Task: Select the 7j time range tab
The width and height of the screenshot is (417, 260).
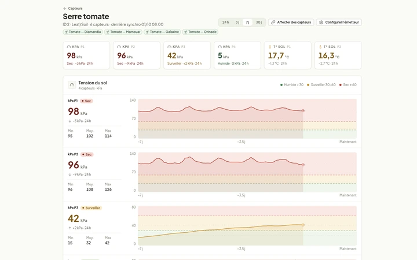Action: [248, 23]
